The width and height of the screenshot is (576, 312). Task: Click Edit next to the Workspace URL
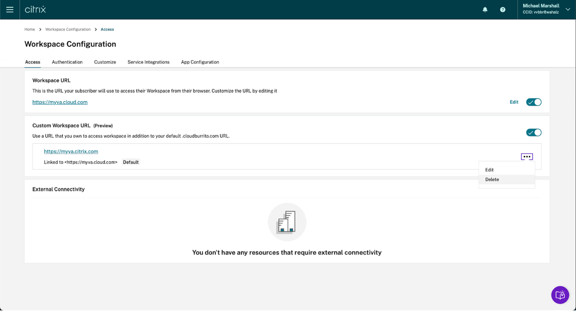pyautogui.click(x=514, y=102)
